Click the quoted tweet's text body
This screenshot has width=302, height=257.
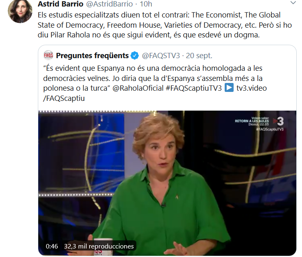click(155, 83)
